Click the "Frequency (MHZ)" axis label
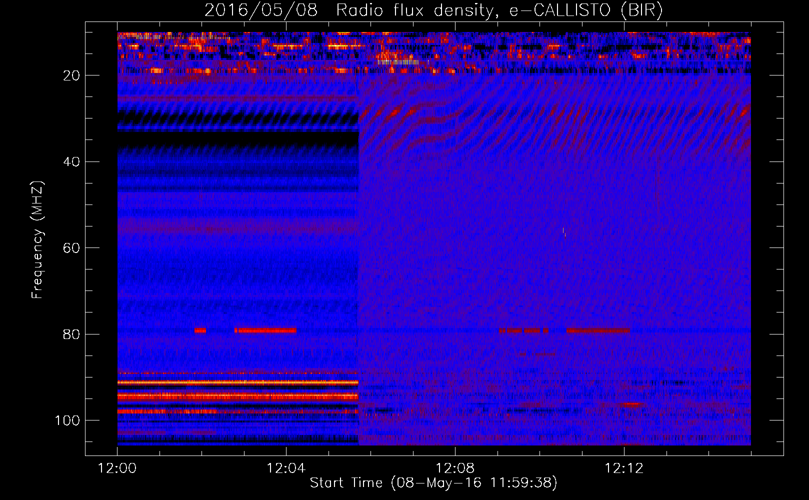The height and width of the screenshot is (500, 809). tap(37, 240)
